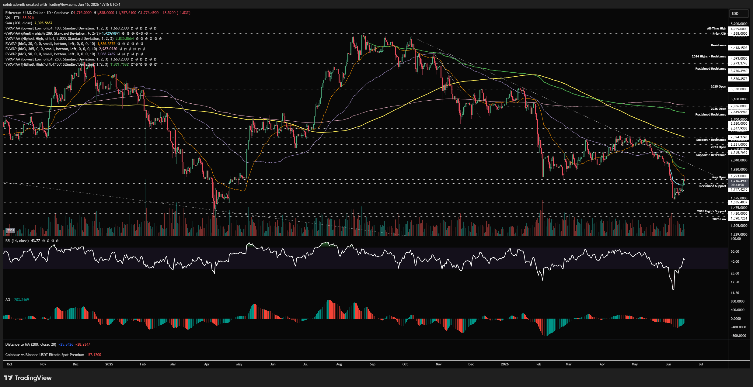Click the RSI value 43.77
This screenshot has width=753, height=387.
coord(35,241)
